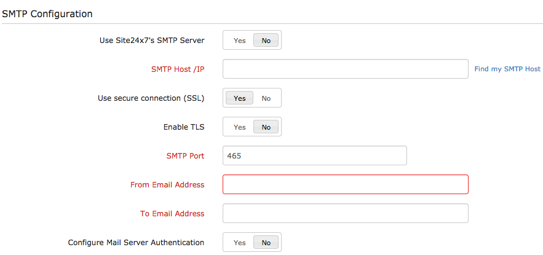Click the red SMTP Host /IP label
543x255 pixels.
point(178,69)
